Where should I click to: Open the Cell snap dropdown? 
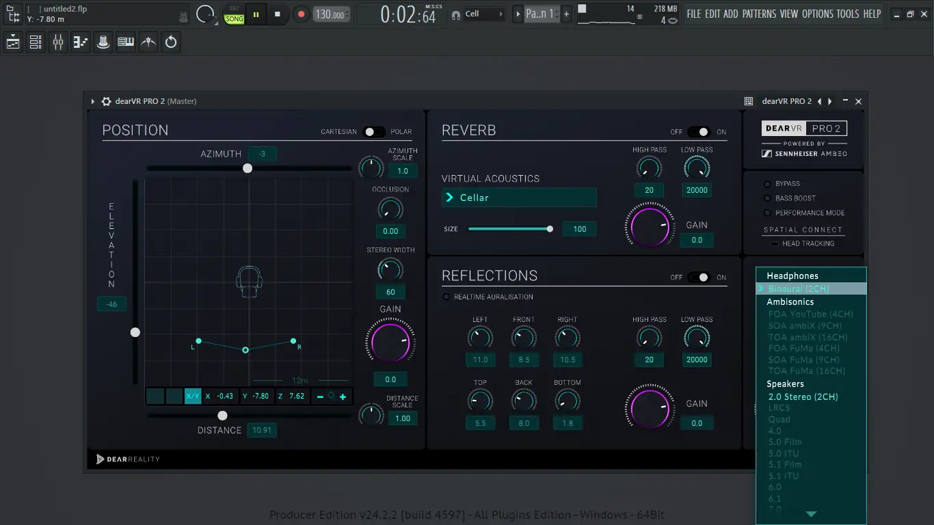(484, 14)
